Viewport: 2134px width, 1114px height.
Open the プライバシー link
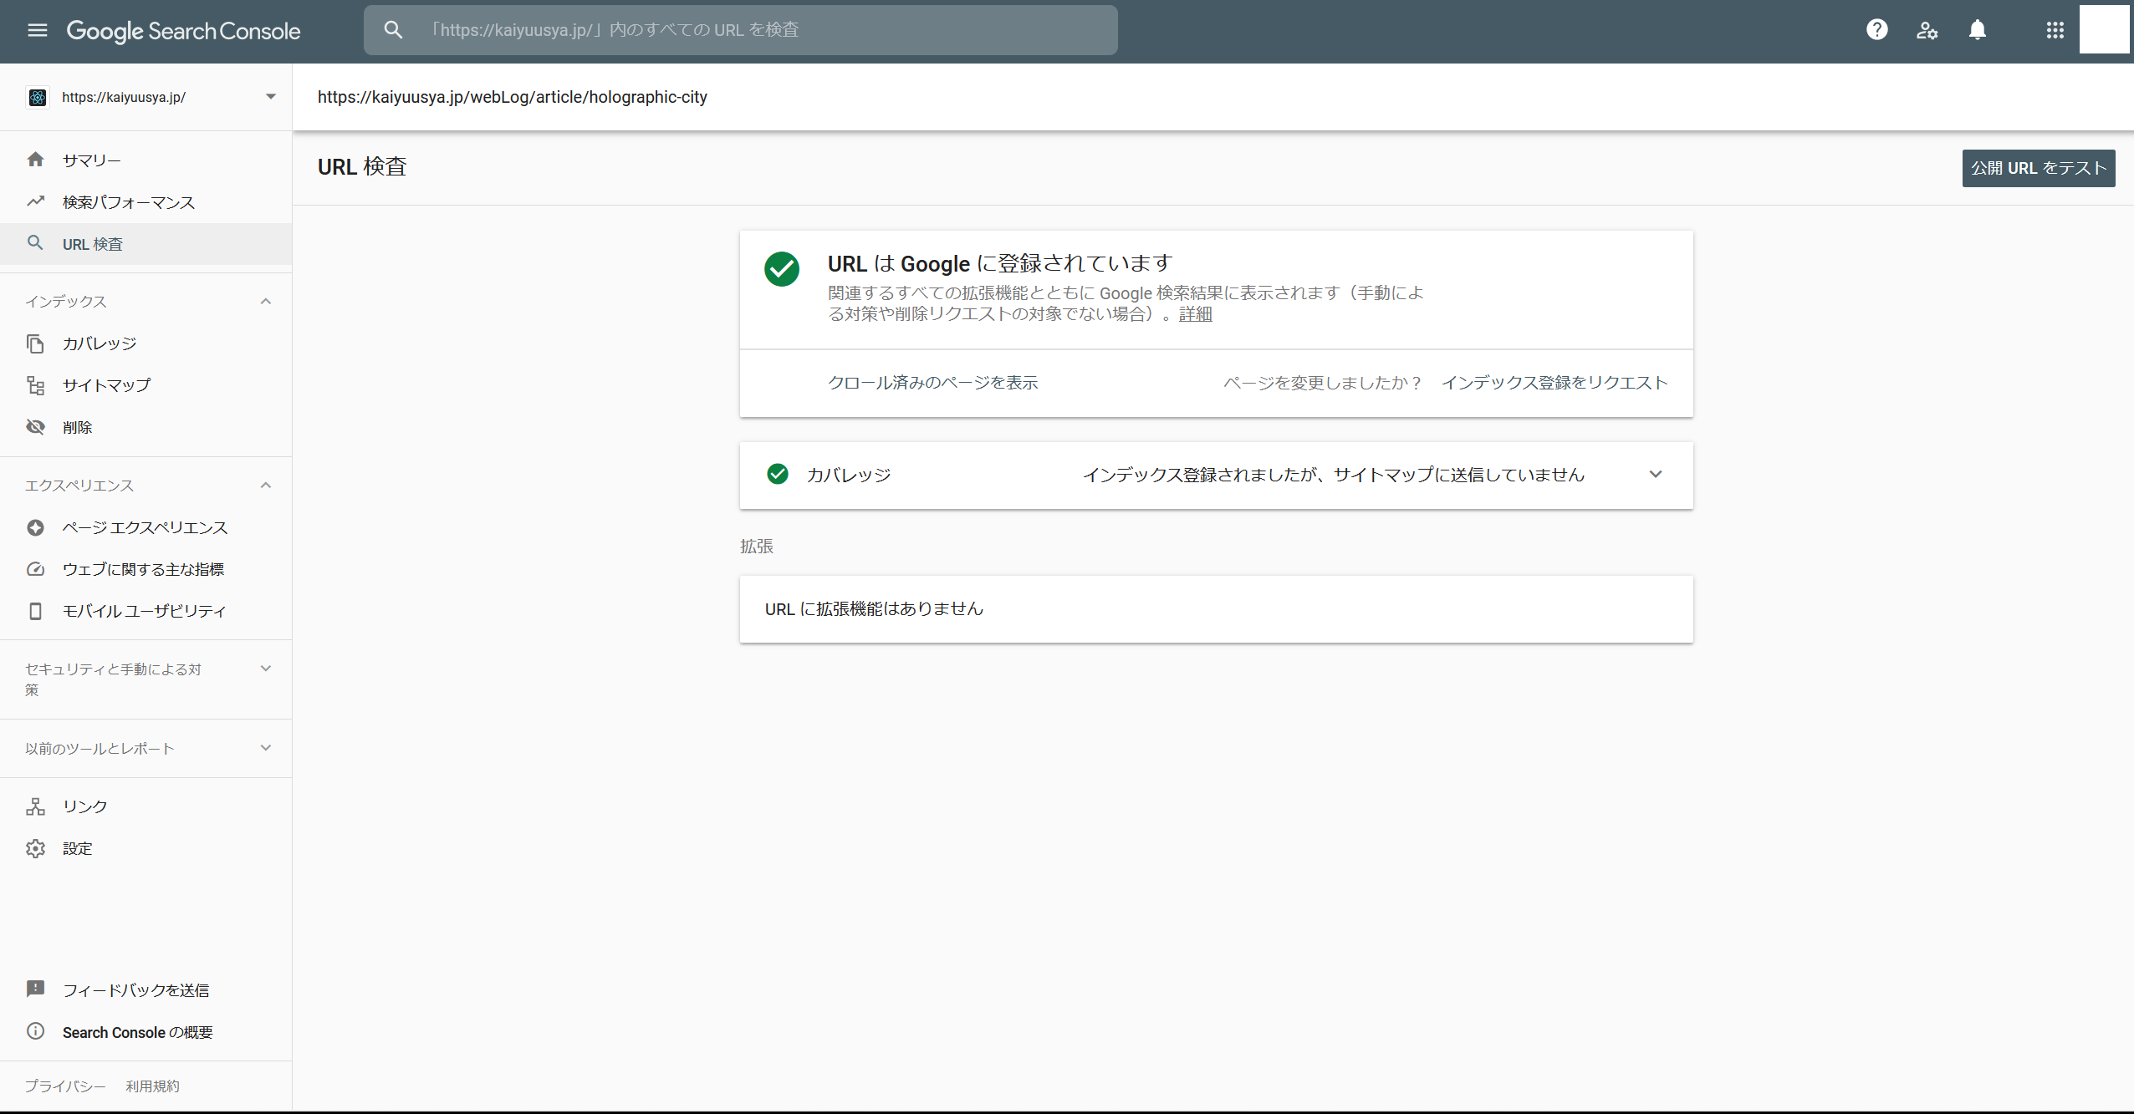coord(65,1086)
